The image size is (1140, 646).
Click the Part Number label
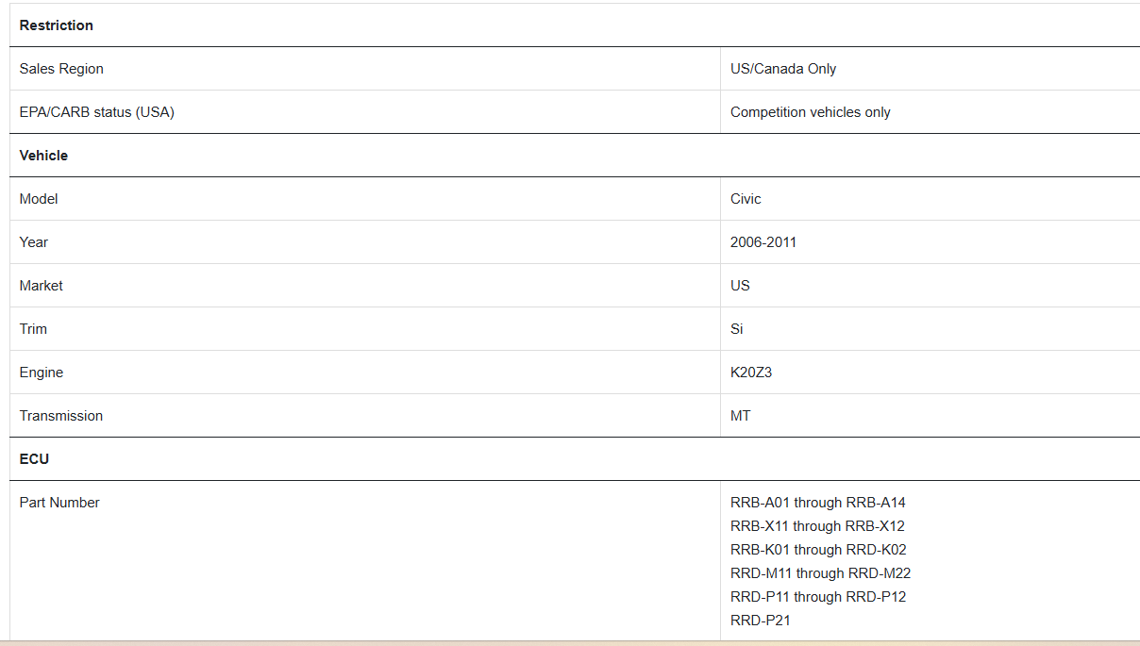click(x=59, y=503)
